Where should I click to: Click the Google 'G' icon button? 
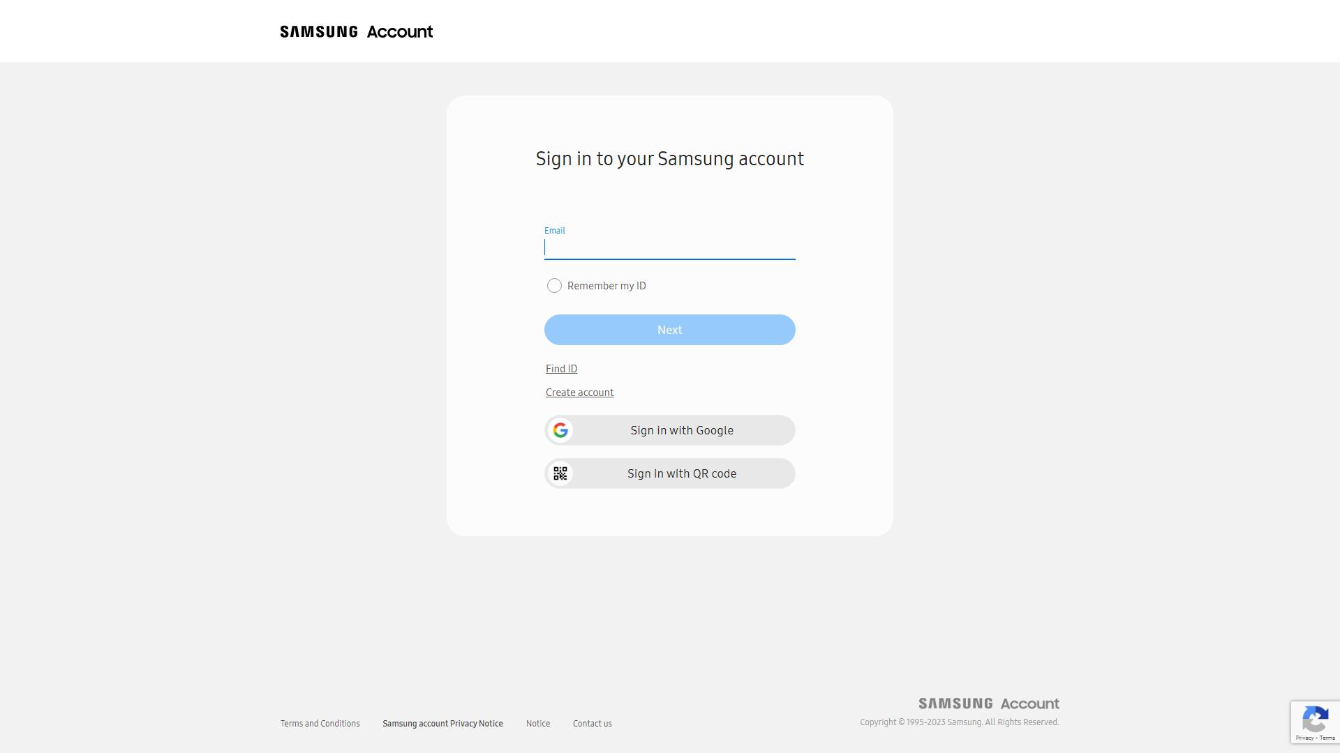(x=560, y=430)
